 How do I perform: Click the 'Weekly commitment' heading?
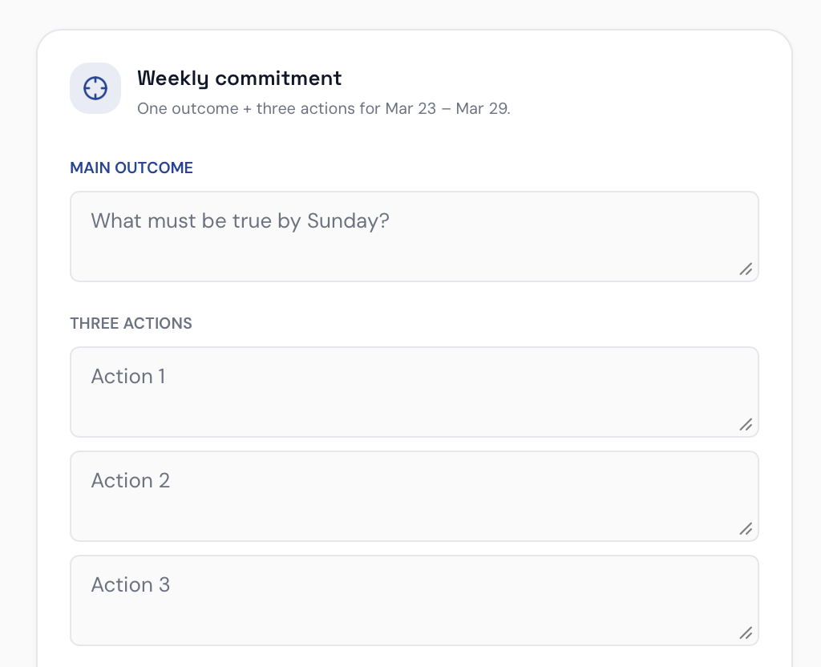tap(239, 78)
